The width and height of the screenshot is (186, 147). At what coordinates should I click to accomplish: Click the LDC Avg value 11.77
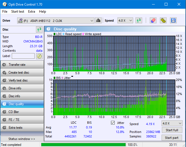(73, 127)
